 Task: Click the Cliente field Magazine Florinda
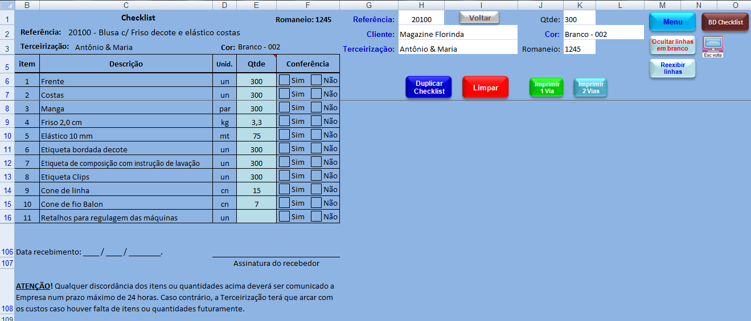(458, 34)
